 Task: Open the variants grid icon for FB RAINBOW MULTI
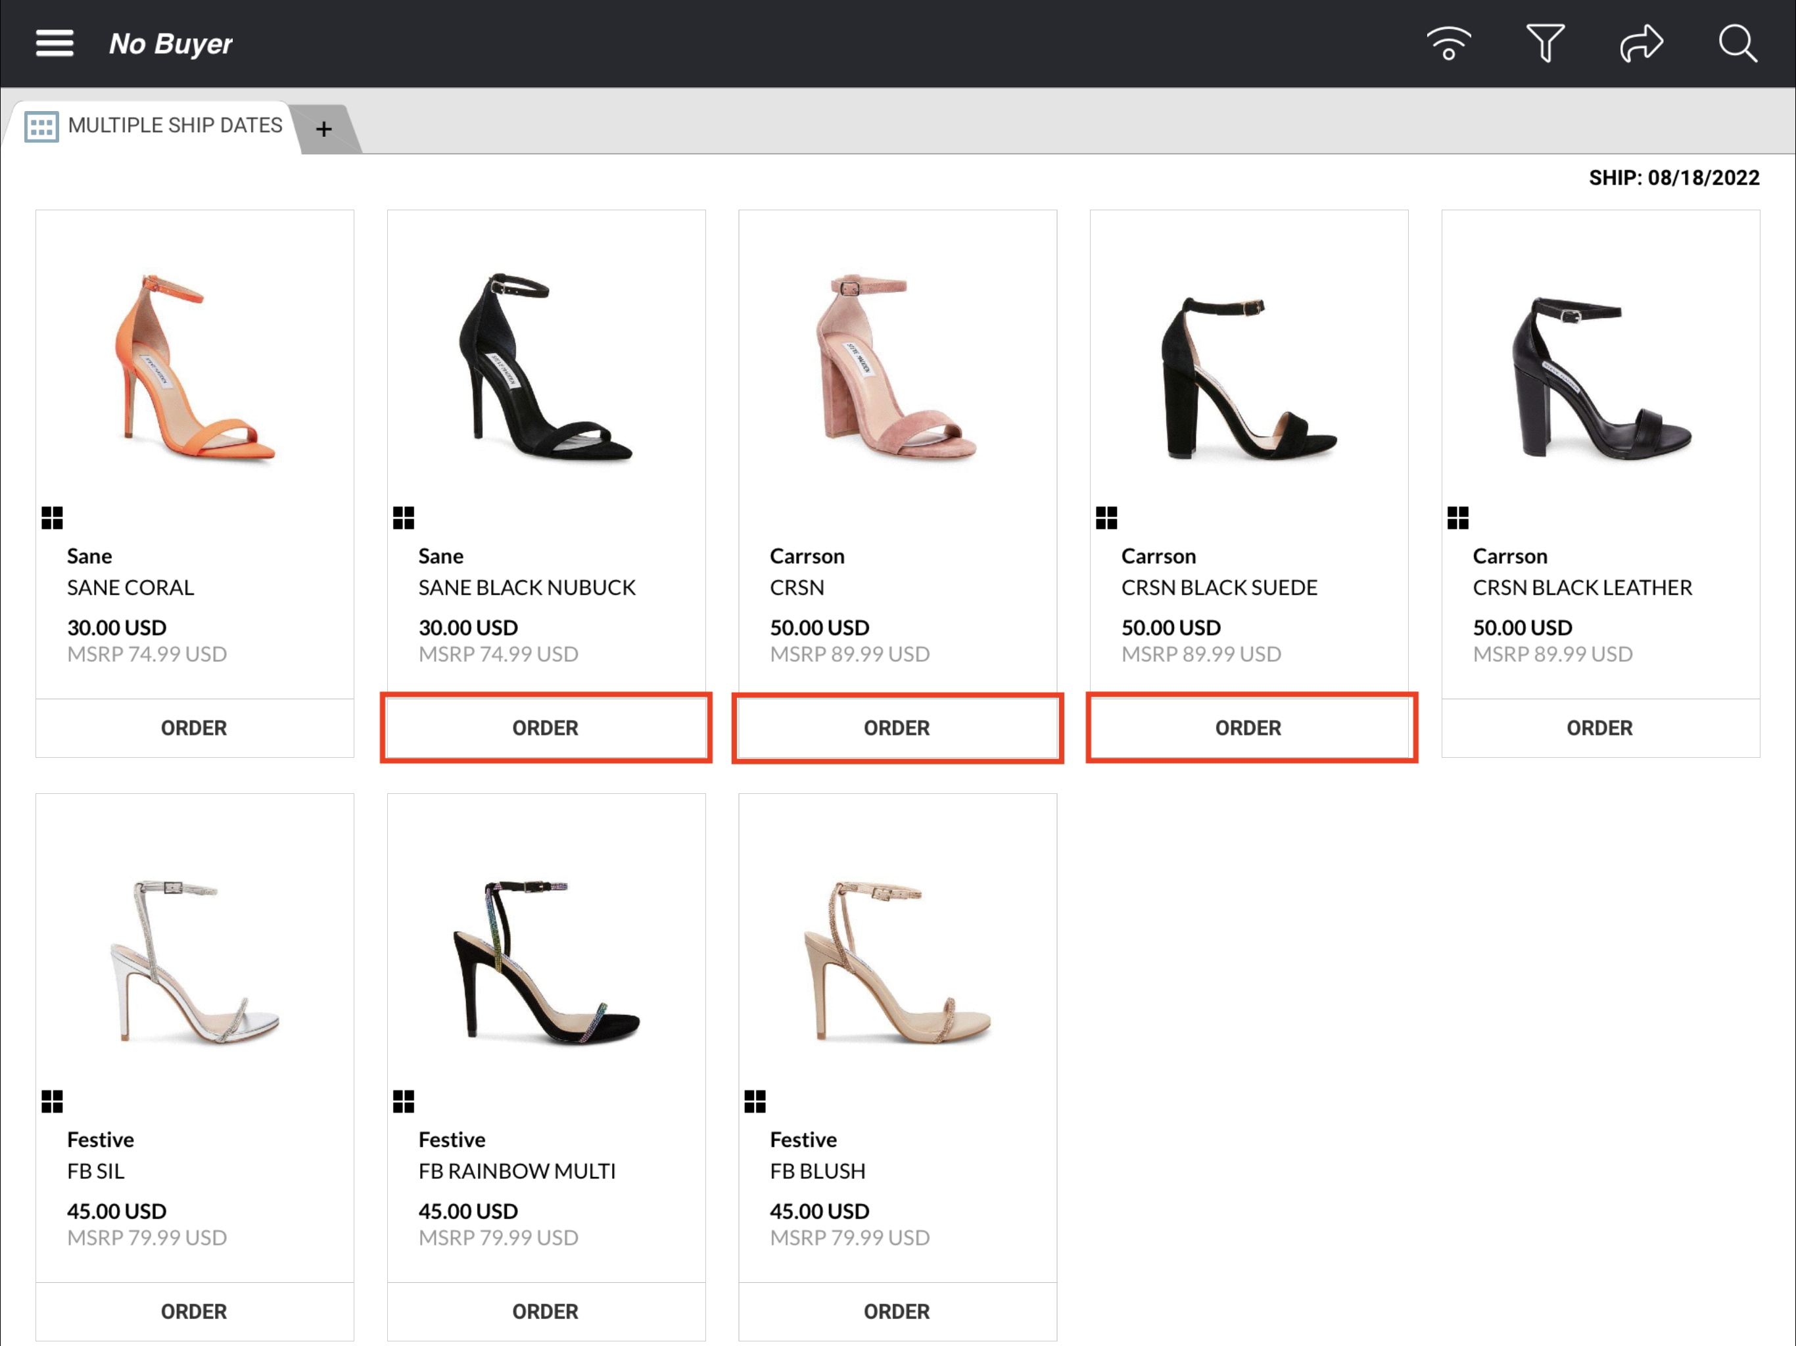click(404, 1102)
